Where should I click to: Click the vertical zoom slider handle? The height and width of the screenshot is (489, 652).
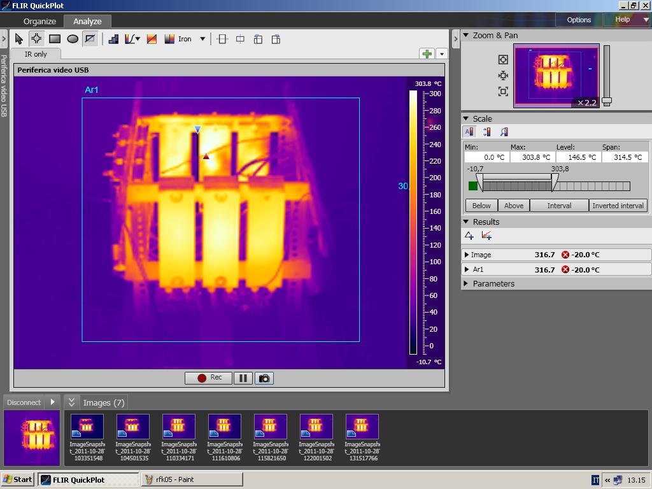(607, 101)
